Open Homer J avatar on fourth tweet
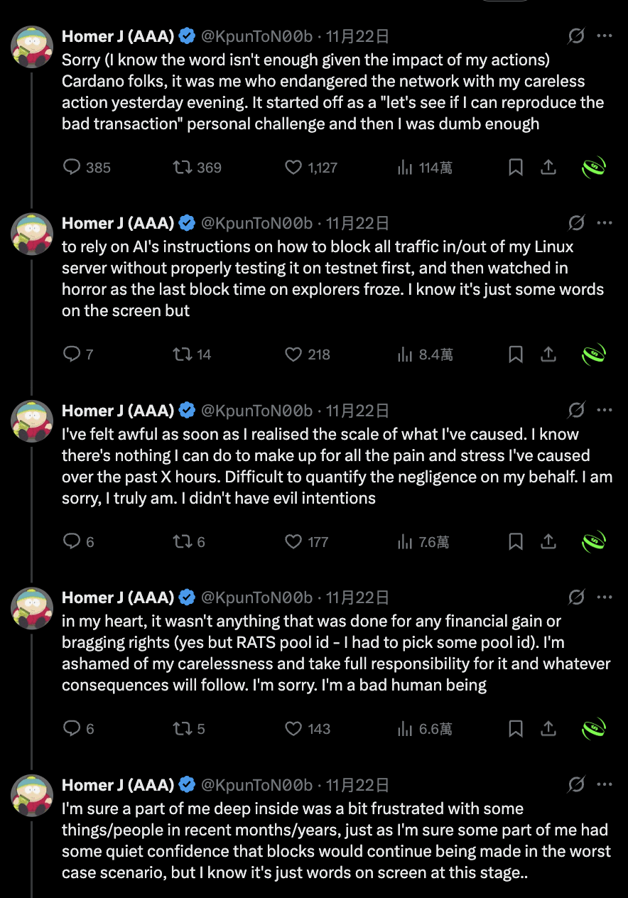 click(32, 609)
